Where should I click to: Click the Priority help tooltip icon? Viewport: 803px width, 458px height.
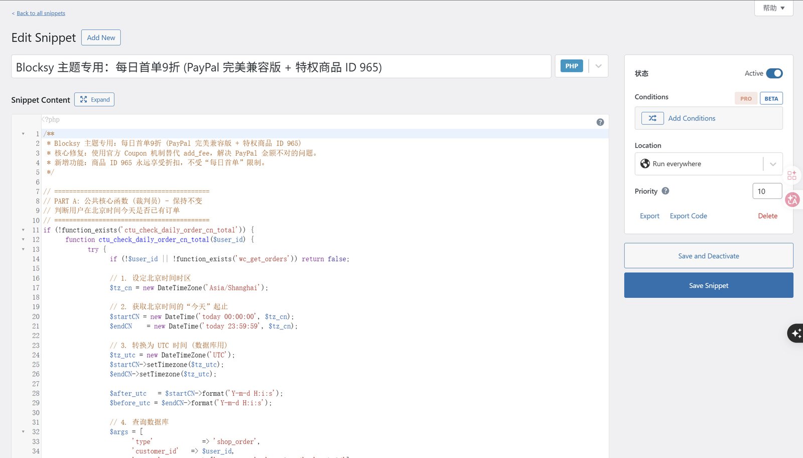tap(665, 191)
